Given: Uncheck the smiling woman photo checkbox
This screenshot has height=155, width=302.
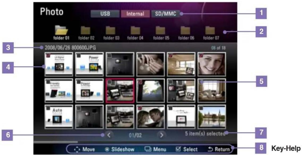Looking at the screenshot, I should (201, 56).
